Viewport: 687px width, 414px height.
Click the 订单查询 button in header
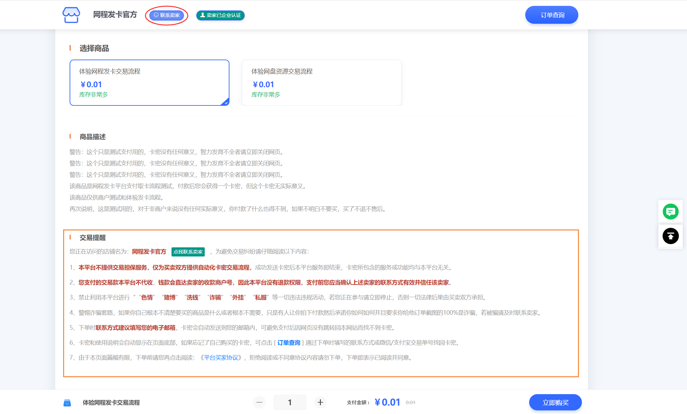tap(552, 15)
